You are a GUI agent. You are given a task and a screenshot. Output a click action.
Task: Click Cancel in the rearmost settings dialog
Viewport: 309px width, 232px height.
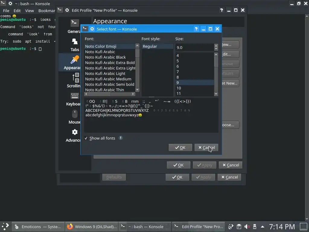(229, 177)
